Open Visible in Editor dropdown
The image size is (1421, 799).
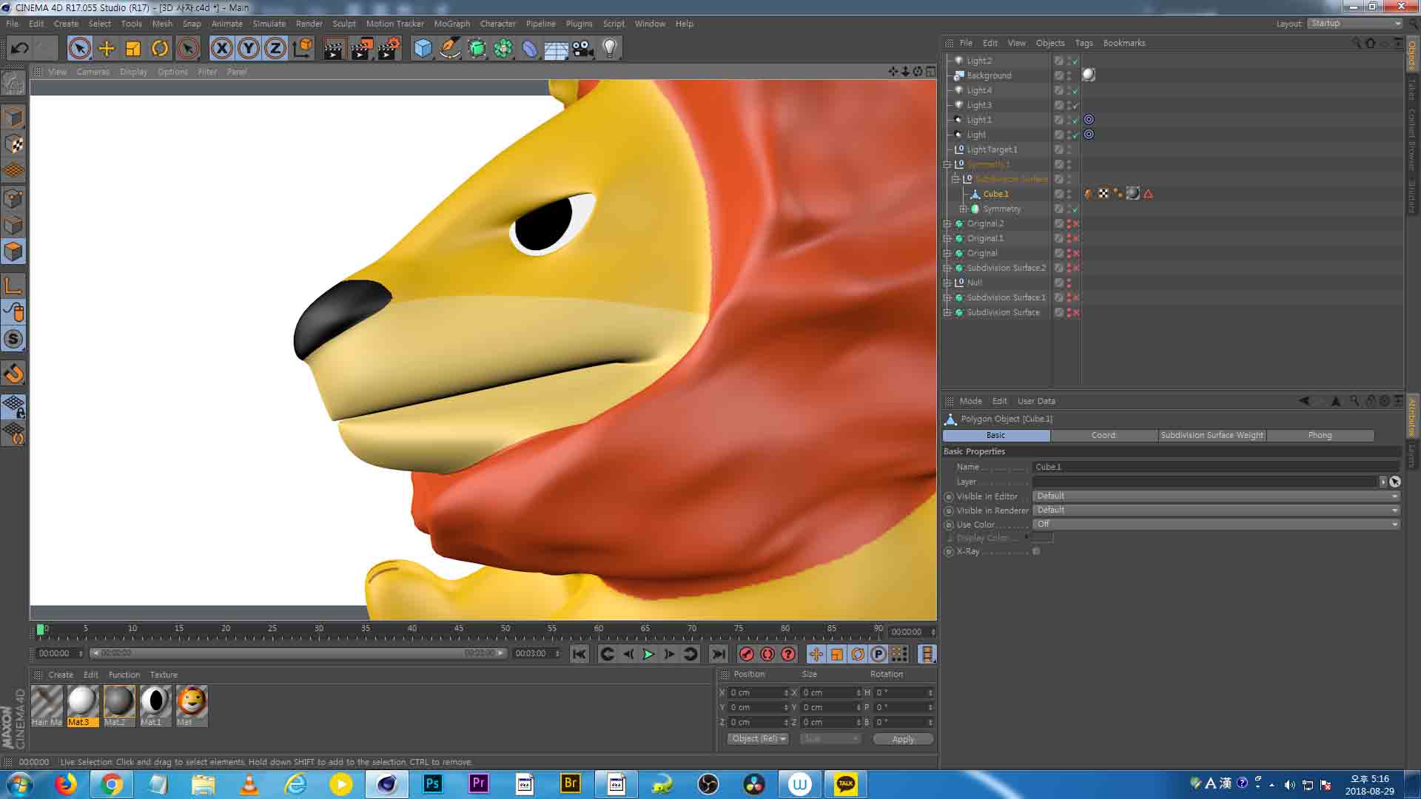1216,496
